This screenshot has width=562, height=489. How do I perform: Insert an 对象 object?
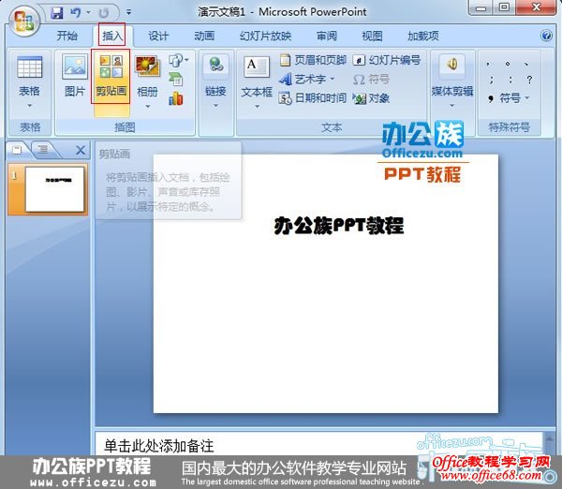coord(360,98)
